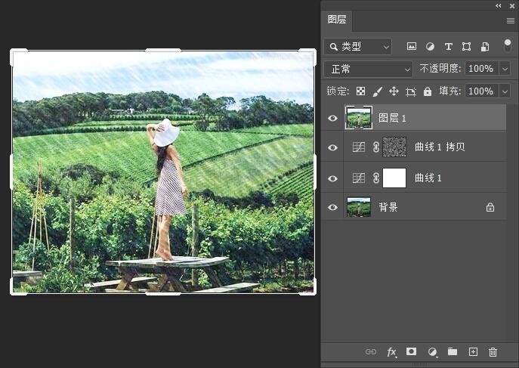Click prevent artboard auto-nesting lock icon
519x368 pixels.
click(x=411, y=91)
